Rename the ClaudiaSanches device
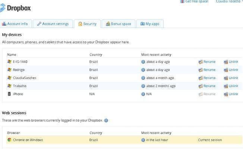This screenshot has height=152, width=243. (x=209, y=78)
